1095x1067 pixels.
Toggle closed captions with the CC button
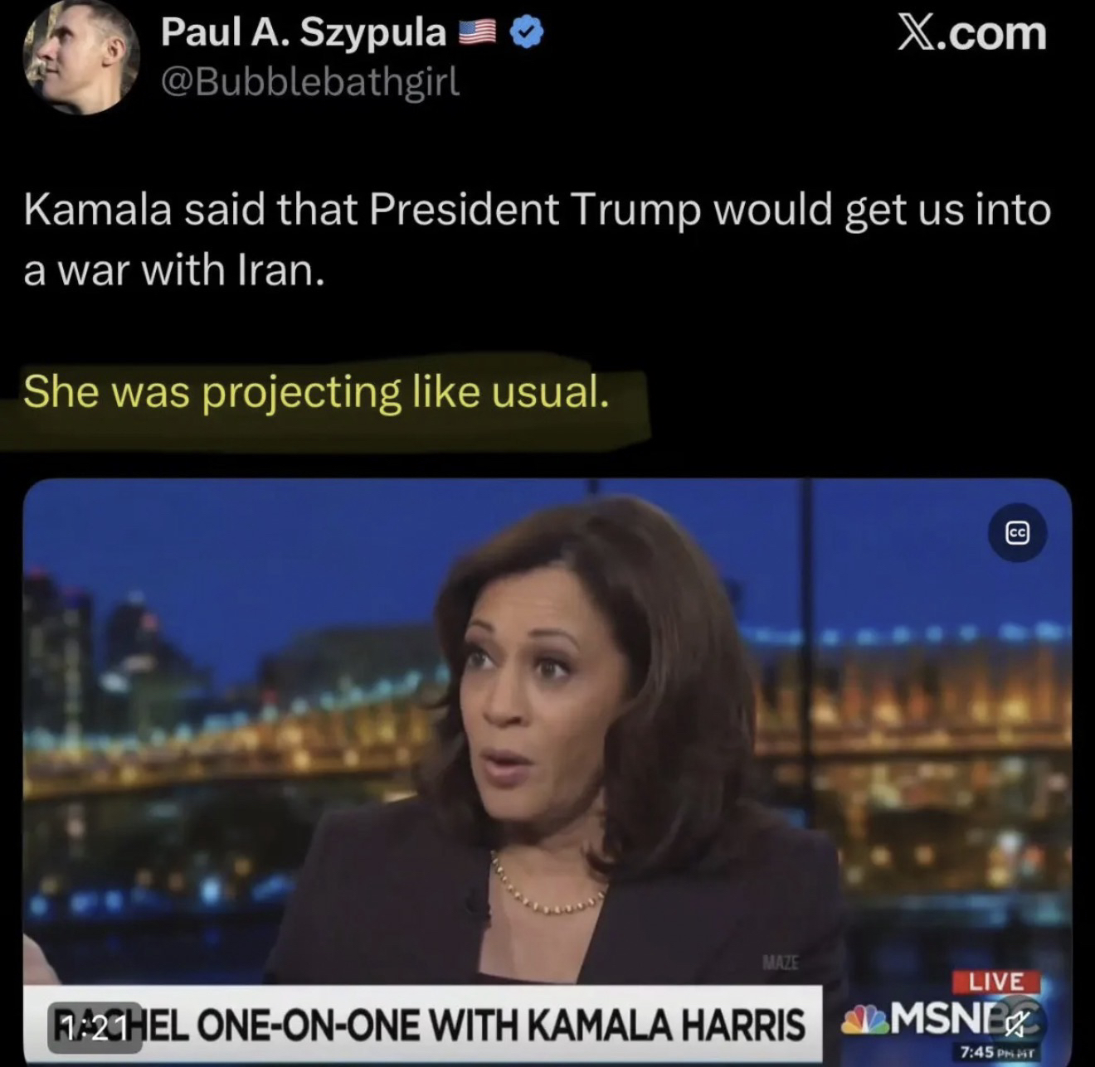click(x=1017, y=533)
